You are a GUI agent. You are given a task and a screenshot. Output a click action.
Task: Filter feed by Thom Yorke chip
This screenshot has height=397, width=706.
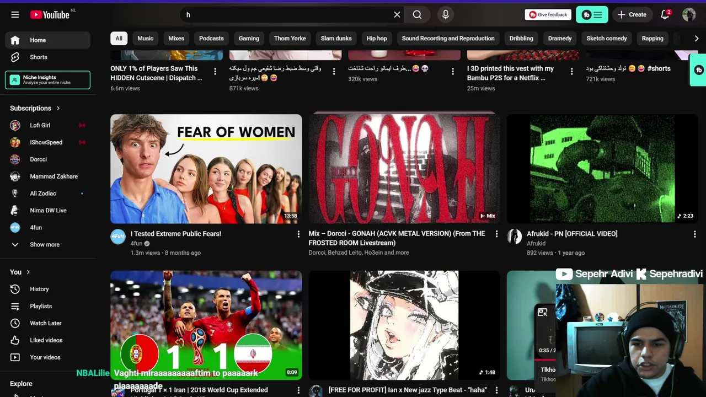[x=290, y=39]
